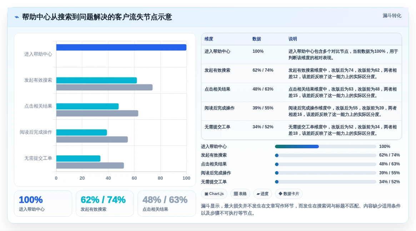Viewport: 416px width, 231px height.
Task: Click the 数据 table column header
Action: (x=256, y=39)
